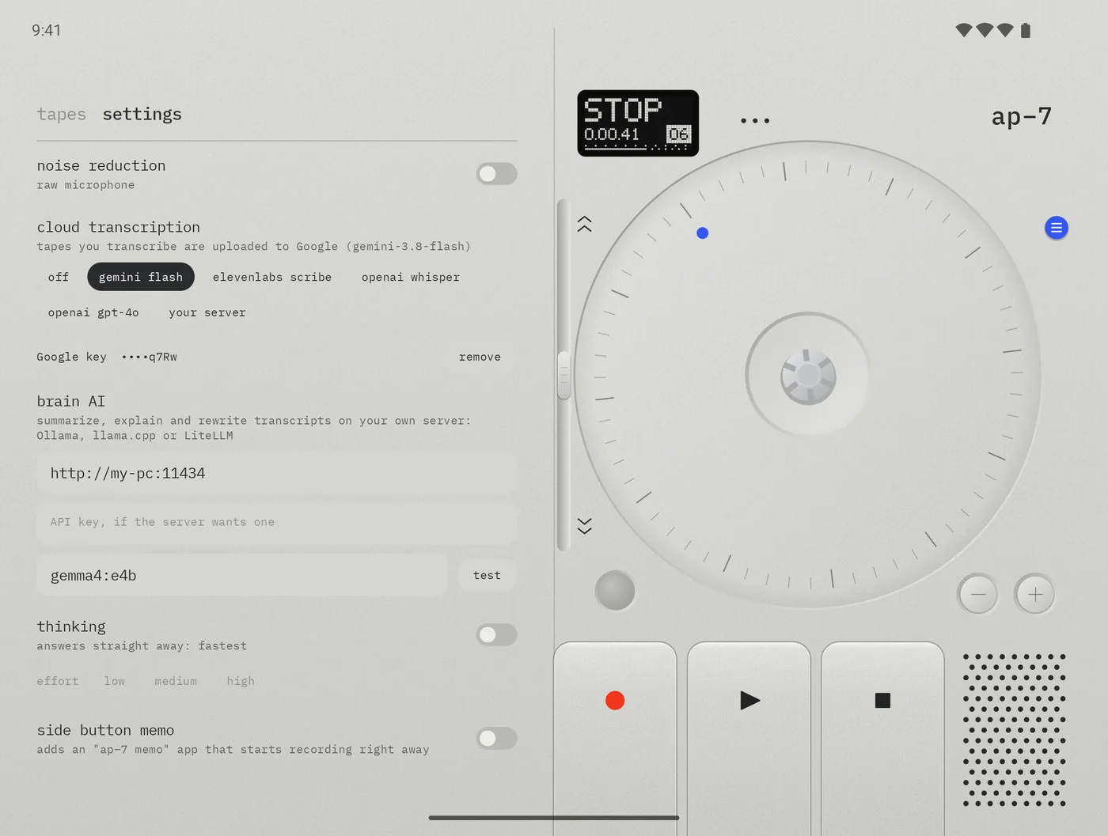Screen dimensions: 1108x836
Task: Select the off transcription option
Action: [x=59, y=278]
